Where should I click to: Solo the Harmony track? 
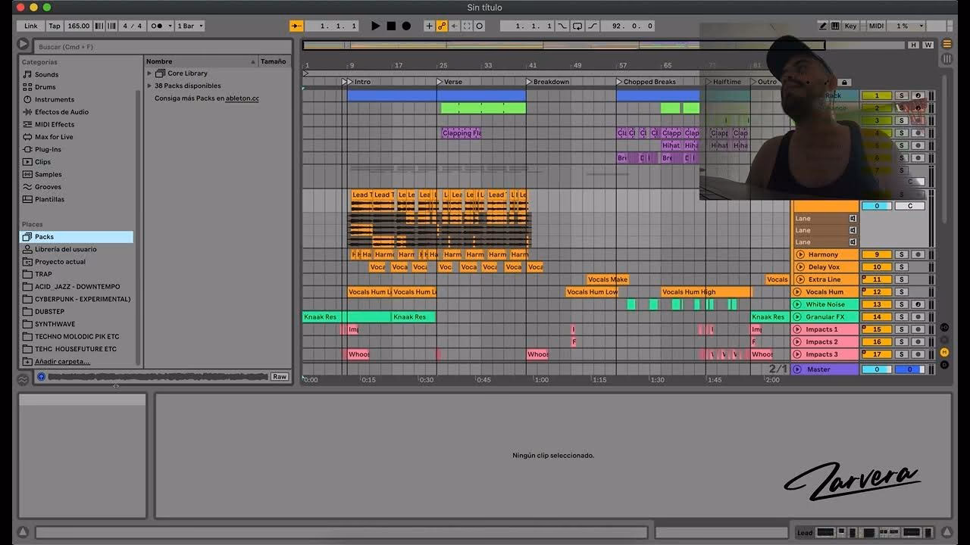pos(902,254)
